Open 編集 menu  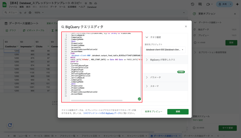pos(21,7)
